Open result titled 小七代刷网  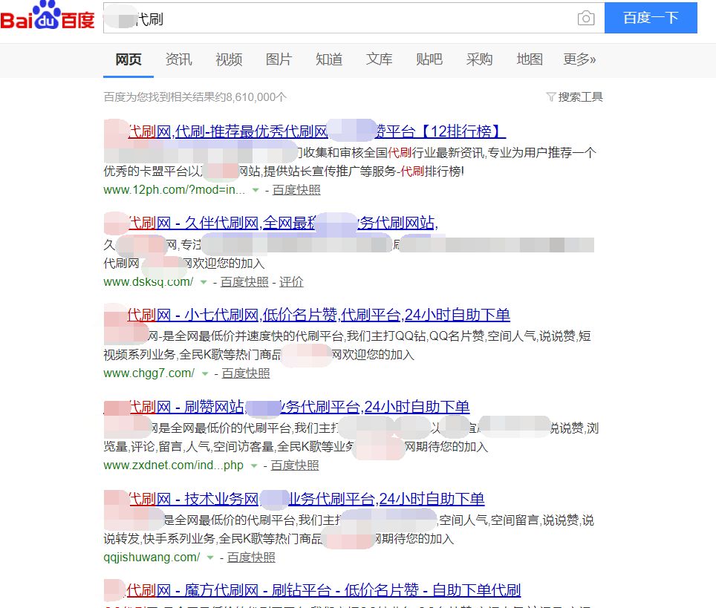(x=307, y=315)
